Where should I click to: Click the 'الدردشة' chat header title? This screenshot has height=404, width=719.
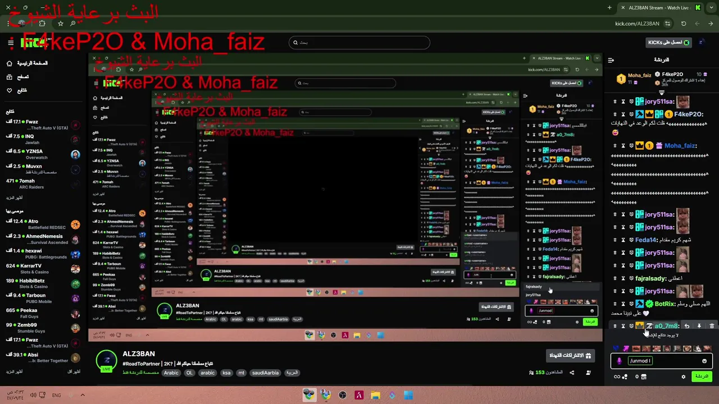pos(662,59)
